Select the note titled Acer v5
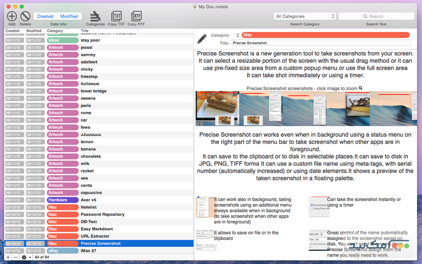 [99, 200]
